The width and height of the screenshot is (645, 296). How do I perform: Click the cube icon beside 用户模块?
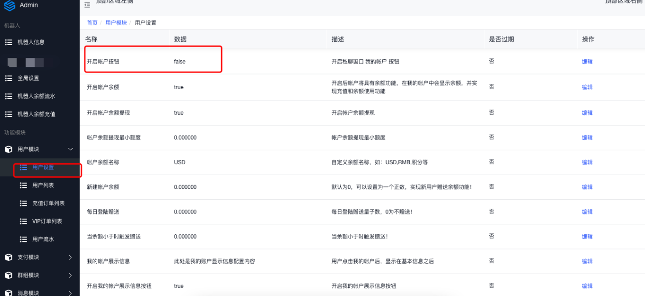(x=9, y=149)
